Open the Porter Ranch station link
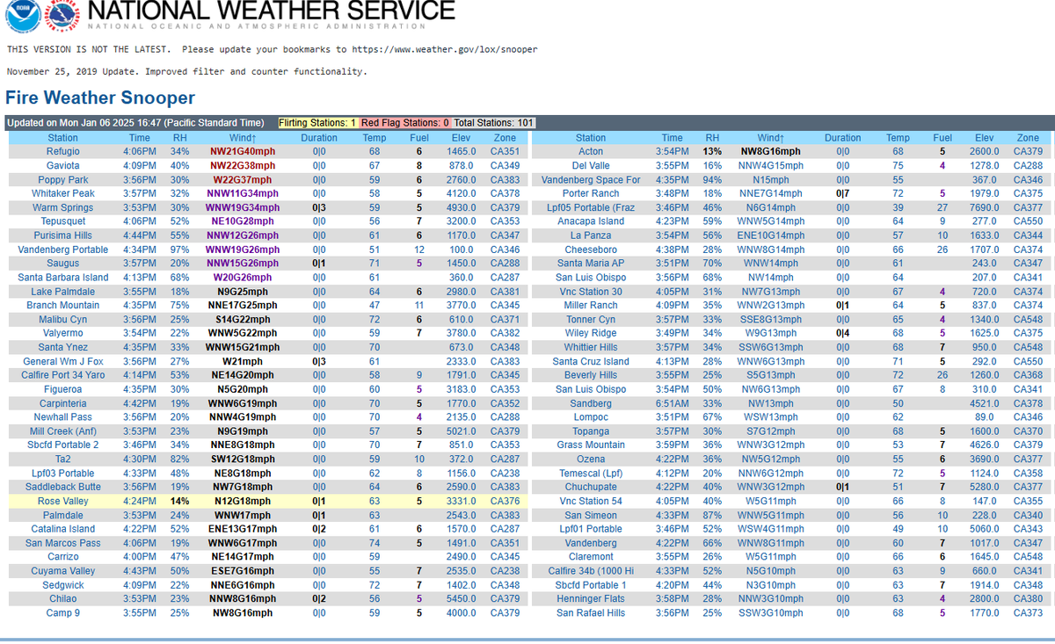Screen dimensions: 1055x644 (x=591, y=193)
